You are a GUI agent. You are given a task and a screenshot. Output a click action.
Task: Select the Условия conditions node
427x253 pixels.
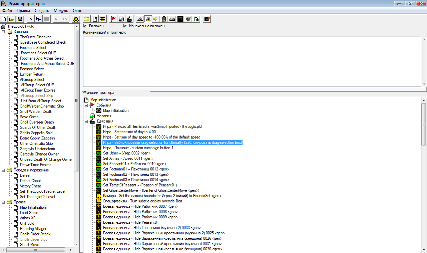click(104, 116)
